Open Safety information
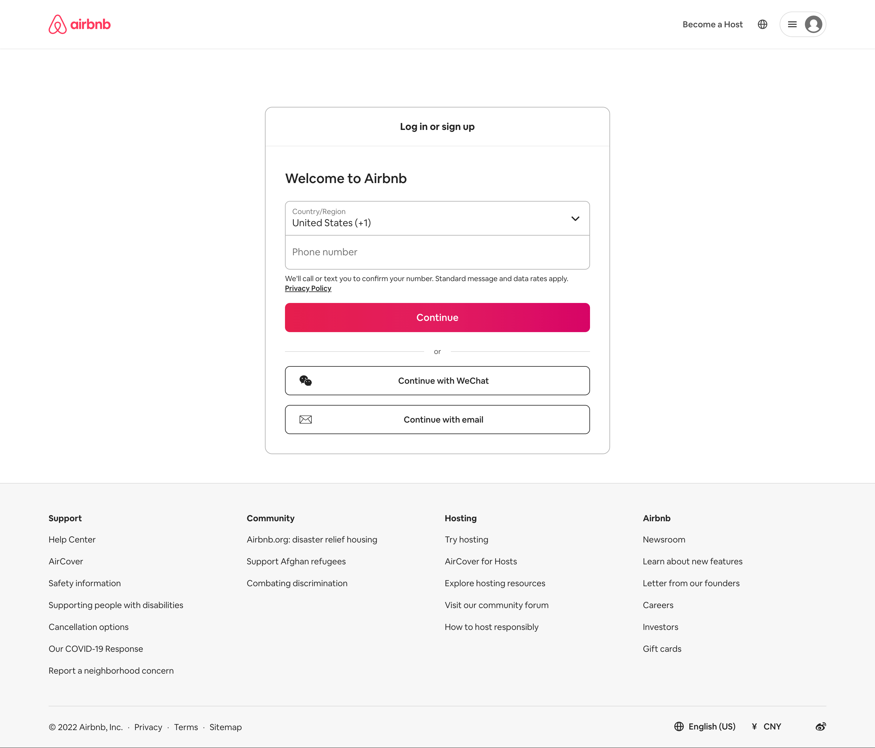Screen dimensions: 875x748 point(84,583)
